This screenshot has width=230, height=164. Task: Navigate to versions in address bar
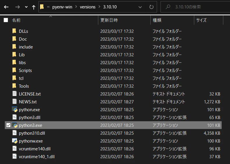[88, 7]
